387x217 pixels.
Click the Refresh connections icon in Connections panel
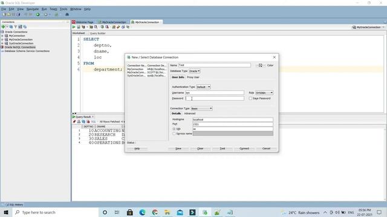(11, 27)
